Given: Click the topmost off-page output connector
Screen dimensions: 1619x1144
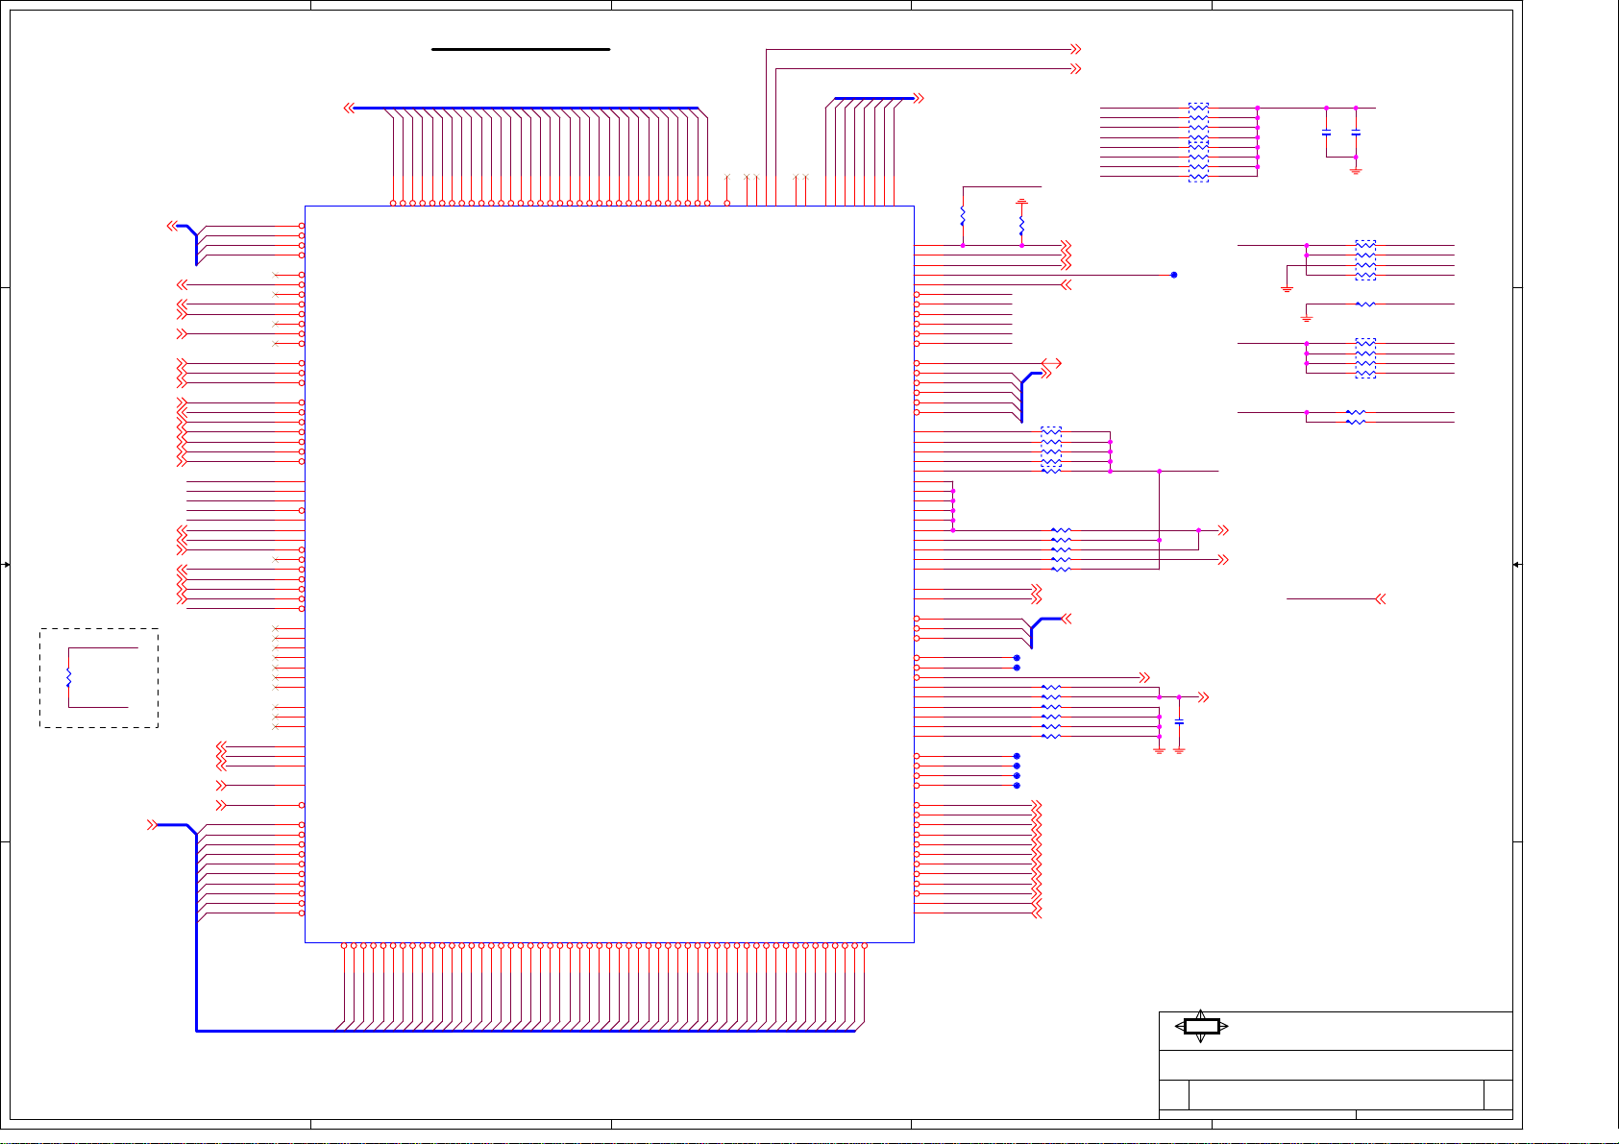Looking at the screenshot, I should click(x=1076, y=49).
